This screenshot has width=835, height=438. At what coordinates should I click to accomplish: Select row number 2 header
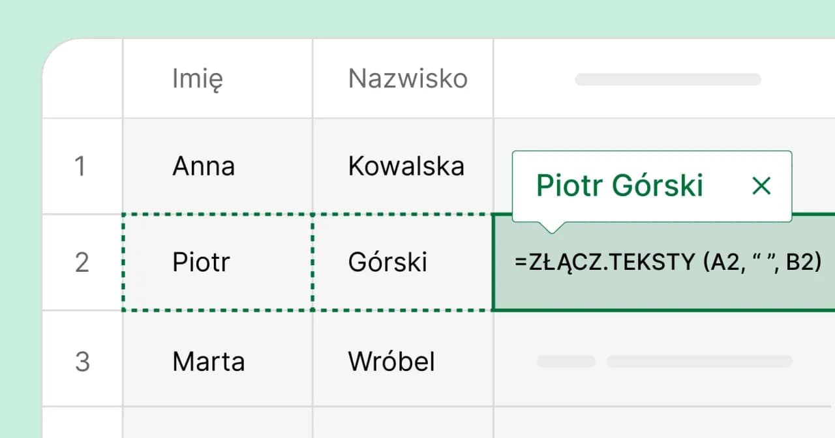click(x=82, y=262)
